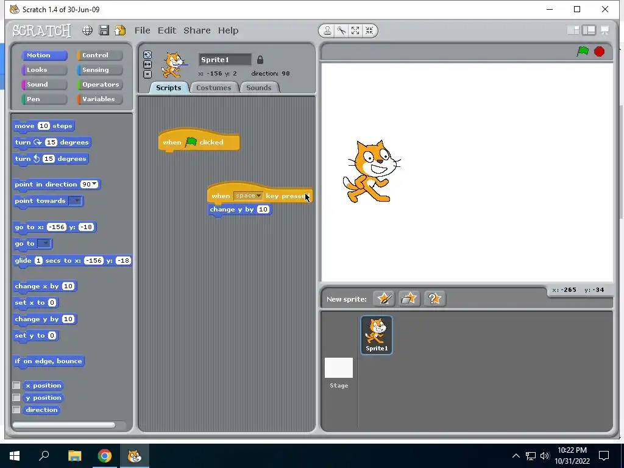Click the cat sprite on the stage
624x468 pixels.
point(371,171)
